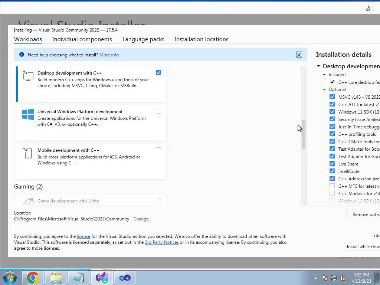Screen dimensions: 380x285
Task: Uncheck Security Issue Analysis component
Action: click(x=332, y=119)
